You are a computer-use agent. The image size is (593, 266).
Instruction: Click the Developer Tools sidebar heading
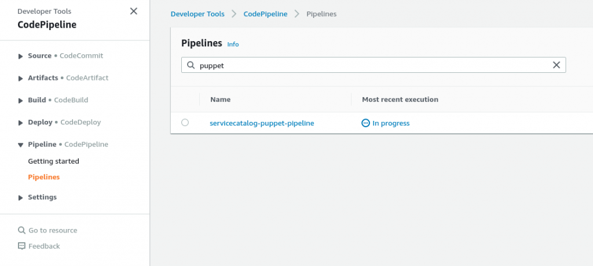[x=44, y=12]
